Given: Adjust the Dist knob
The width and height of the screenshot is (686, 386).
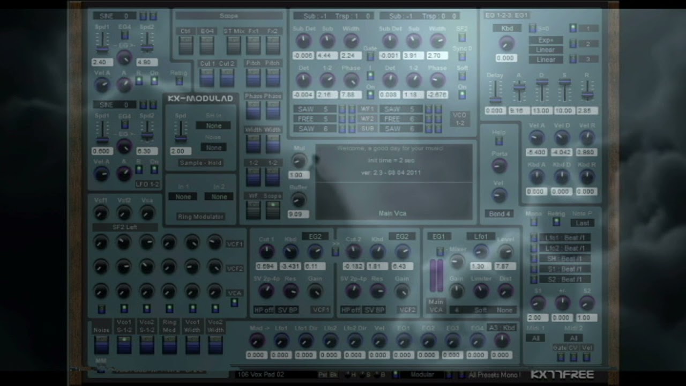Looking at the screenshot, I should tap(505, 291).
